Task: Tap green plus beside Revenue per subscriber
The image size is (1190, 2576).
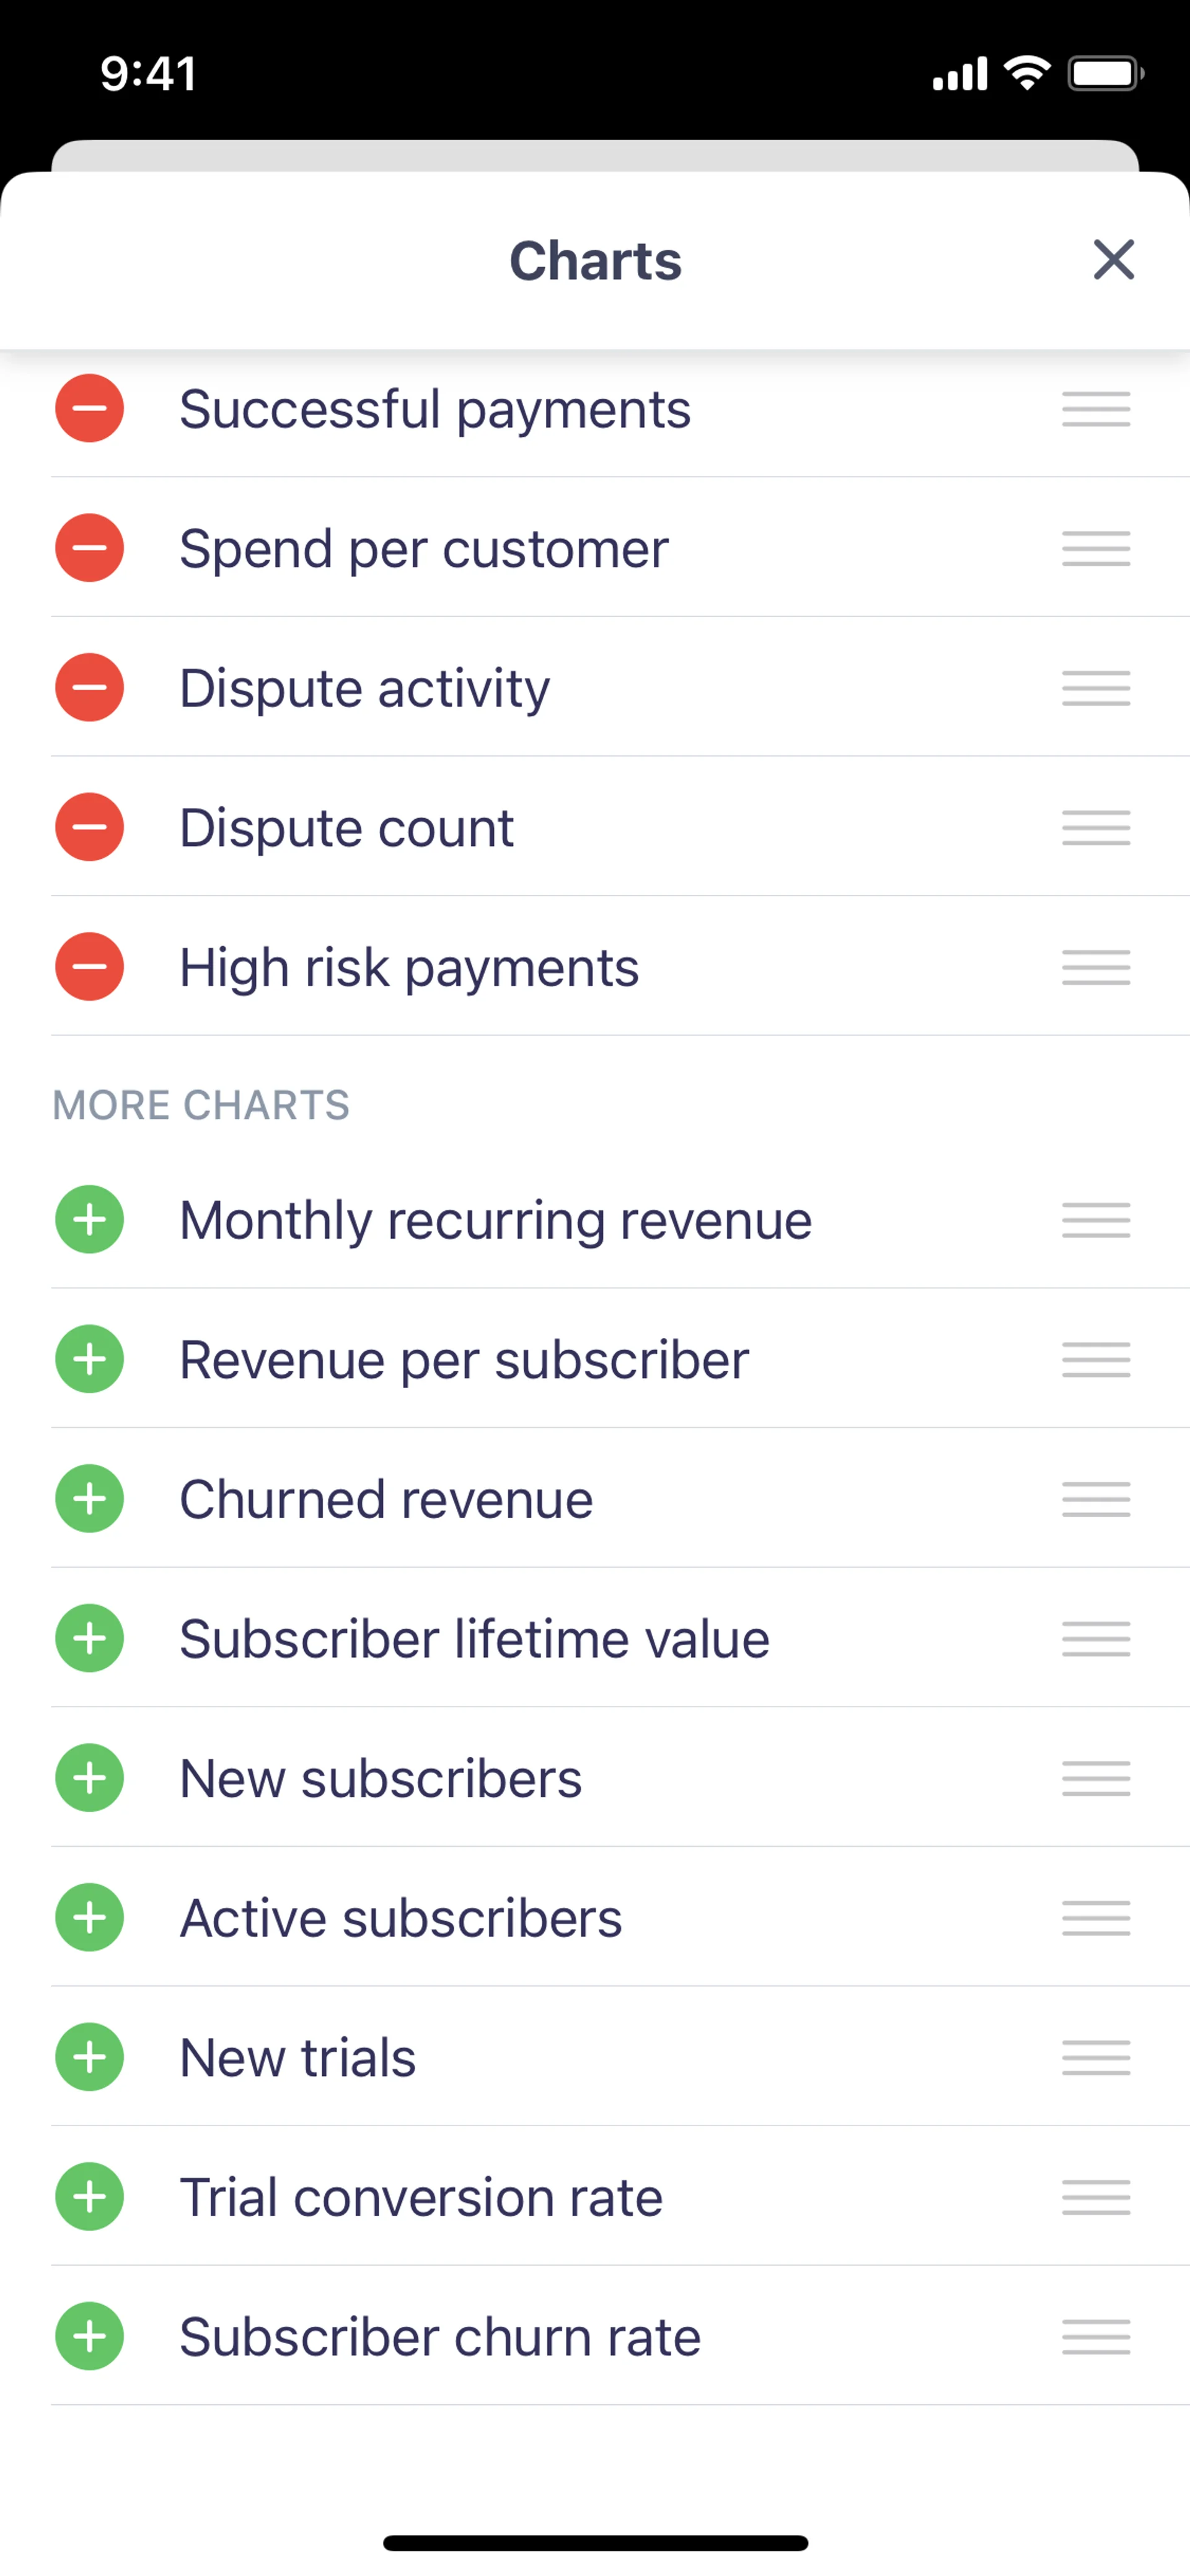Action: click(x=89, y=1359)
